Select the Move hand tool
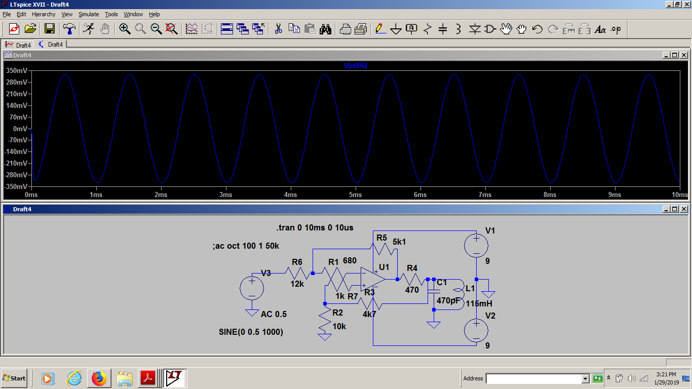 tap(506, 29)
